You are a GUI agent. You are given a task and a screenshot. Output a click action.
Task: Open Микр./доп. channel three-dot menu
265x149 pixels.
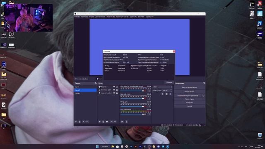click(149, 106)
